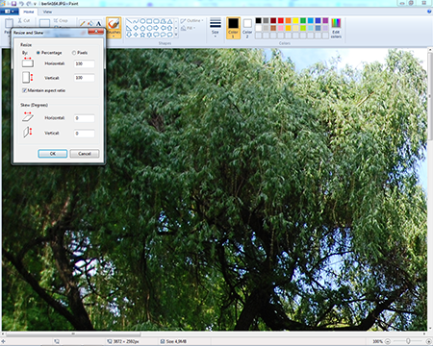Viewport: 433px width, 346px height.
Task: Select the Percentage radio button
Action: [38, 53]
